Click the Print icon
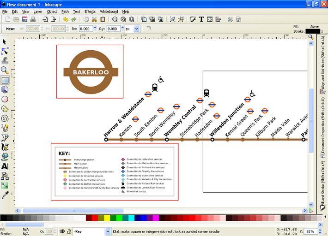This screenshot has width=328, height=236. [33, 19]
